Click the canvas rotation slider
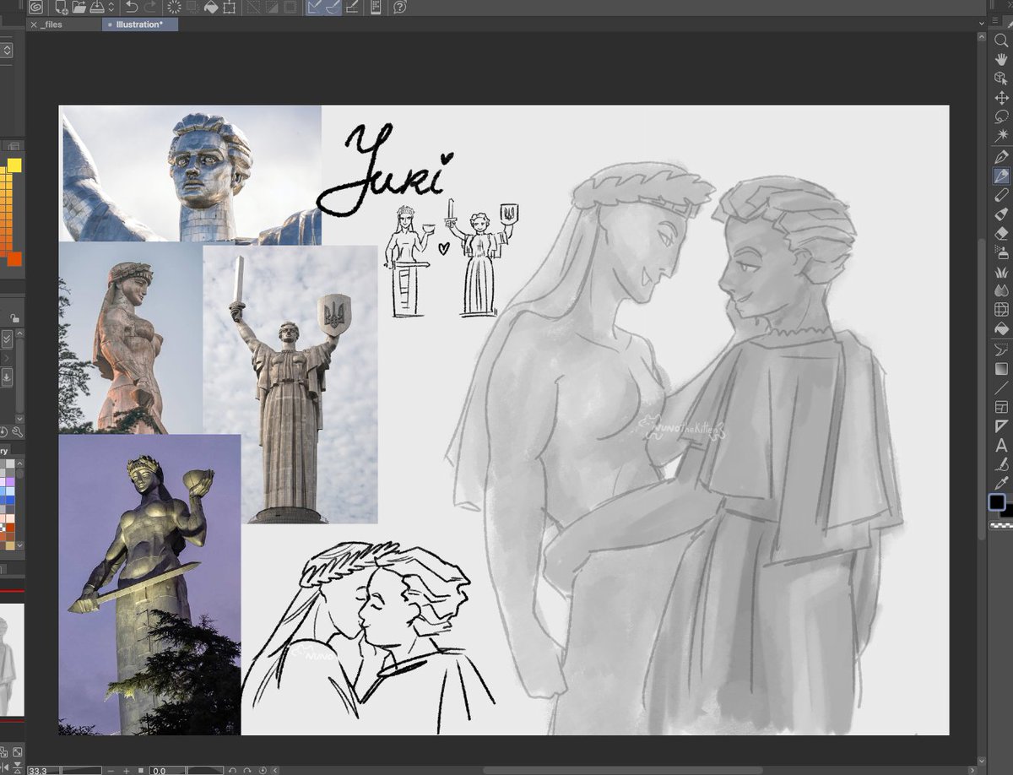 pos(205,770)
